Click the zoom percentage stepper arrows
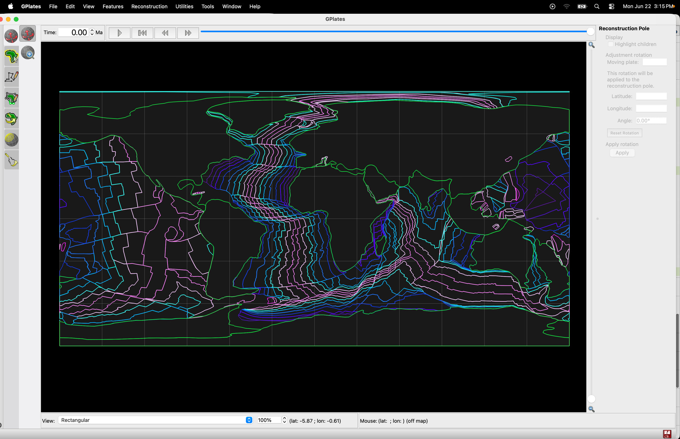This screenshot has height=439, width=680. tap(284, 420)
